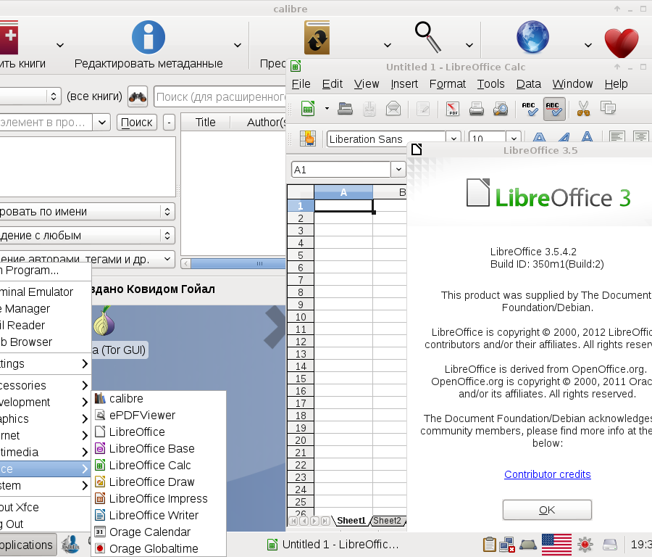
Task: Open the Edit metadata dropdown arrow in calibre
Action: (x=238, y=45)
